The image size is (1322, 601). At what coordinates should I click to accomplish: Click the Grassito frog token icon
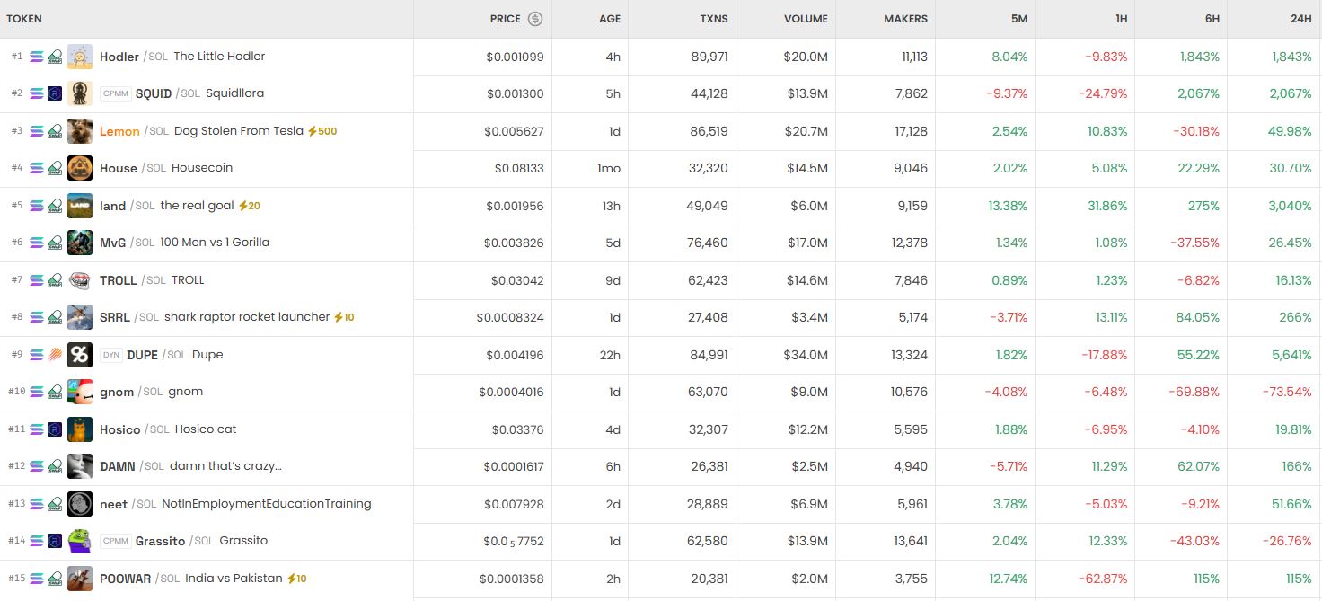click(80, 541)
